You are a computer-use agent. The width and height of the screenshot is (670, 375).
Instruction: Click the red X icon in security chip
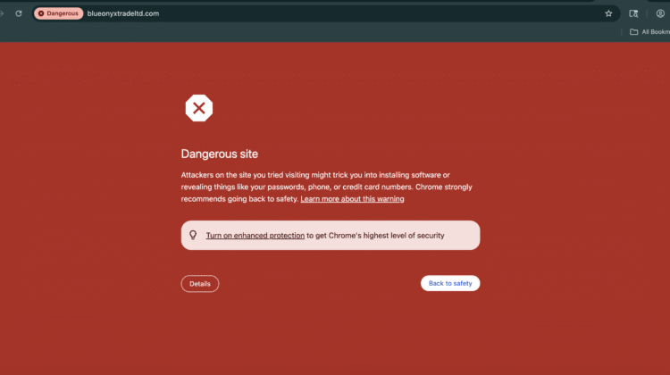tap(42, 13)
